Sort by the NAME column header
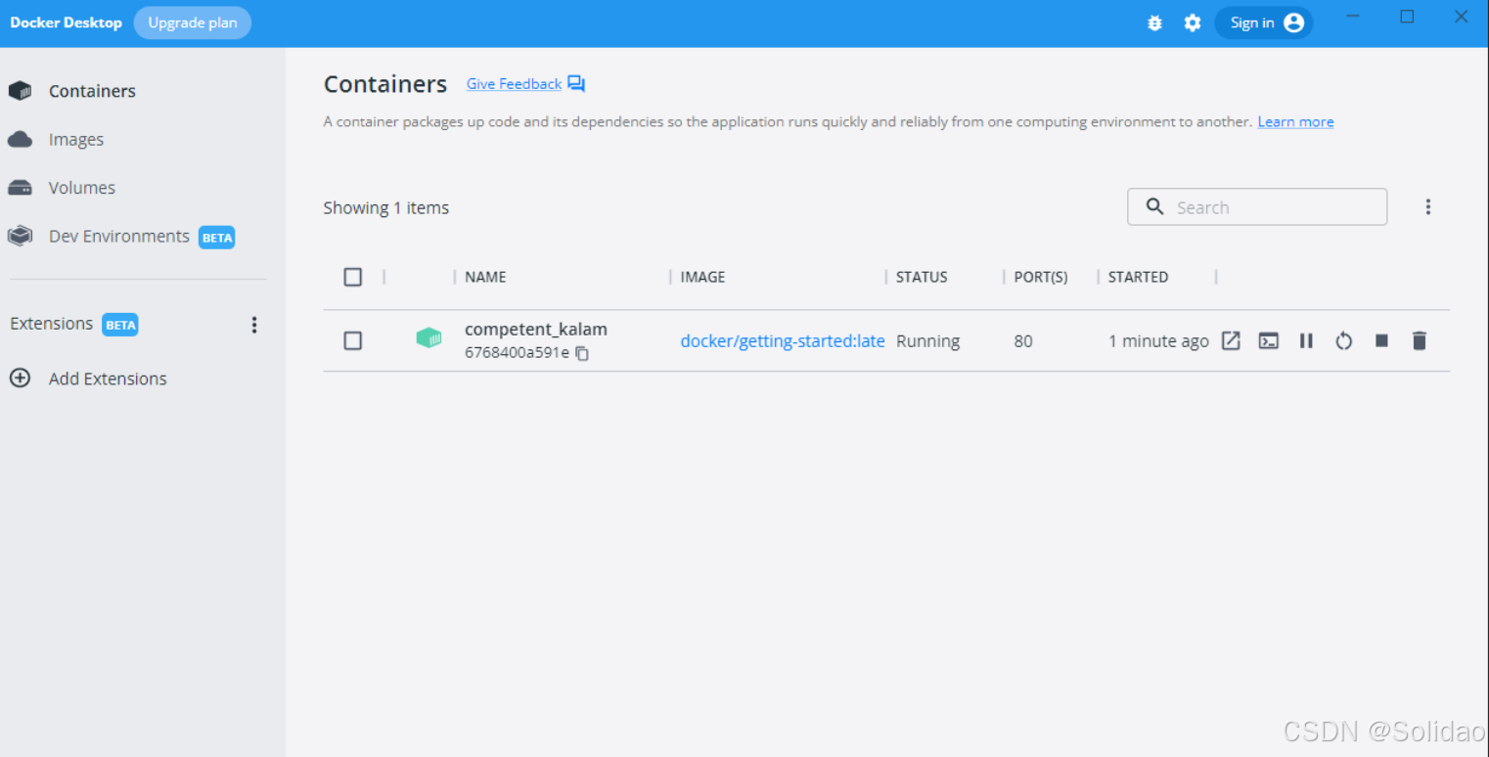The image size is (1489, 757). [x=485, y=277]
